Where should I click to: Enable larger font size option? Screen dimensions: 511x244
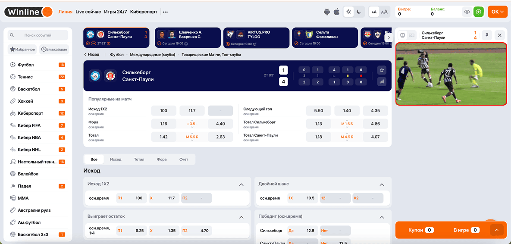(385, 12)
